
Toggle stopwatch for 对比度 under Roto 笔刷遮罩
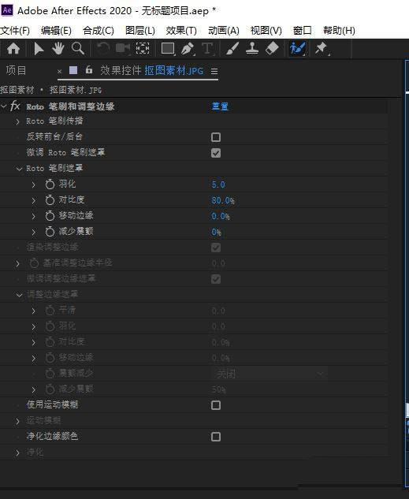(x=50, y=200)
